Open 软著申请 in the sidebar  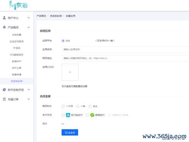(x=17, y=75)
